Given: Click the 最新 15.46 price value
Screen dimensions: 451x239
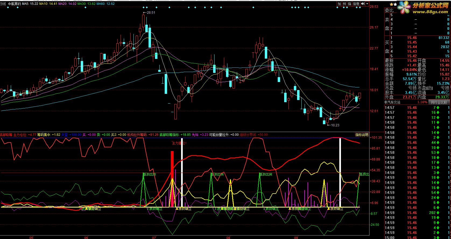Looking at the screenshot, I should pos(412,61).
